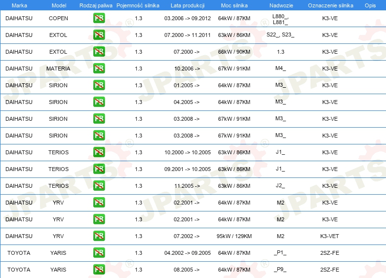The height and width of the screenshot is (278, 386).
Task: Click the Opis column header
Action: tap(370, 5)
